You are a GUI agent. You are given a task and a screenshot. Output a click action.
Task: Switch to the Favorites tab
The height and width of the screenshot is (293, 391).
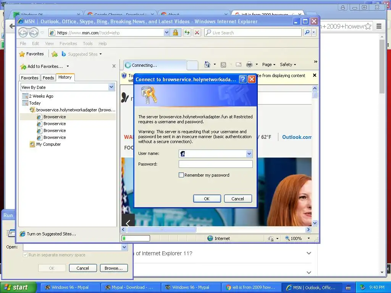coord(30,78)
